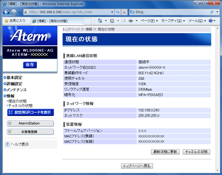222x175 pixels.
Task: Expand the ページ(P) dropdown menu
Action: pos(149,21)
